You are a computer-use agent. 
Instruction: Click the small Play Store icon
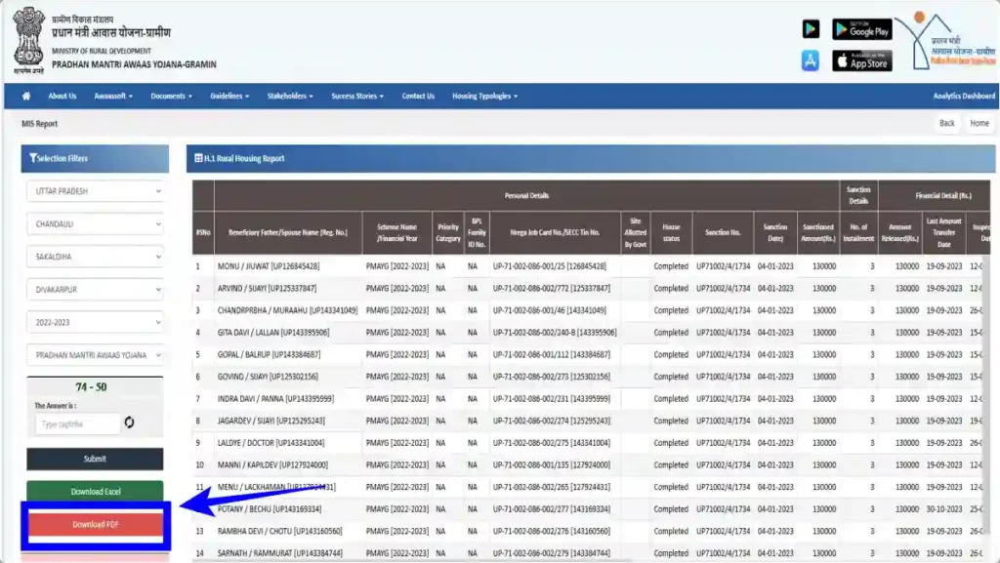pos(811,29)
